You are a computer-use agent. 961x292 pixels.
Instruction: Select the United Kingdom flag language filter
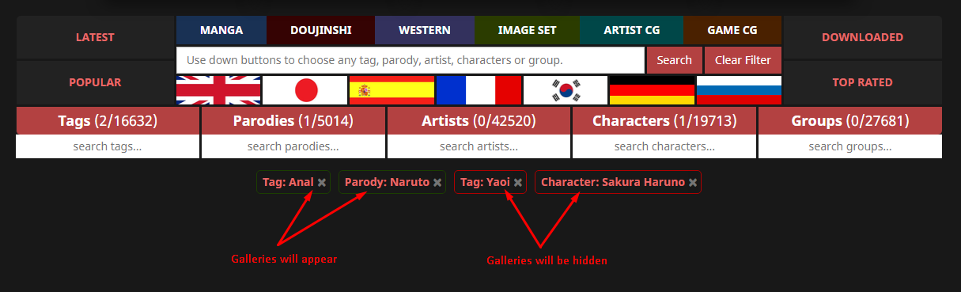[218, 90]
